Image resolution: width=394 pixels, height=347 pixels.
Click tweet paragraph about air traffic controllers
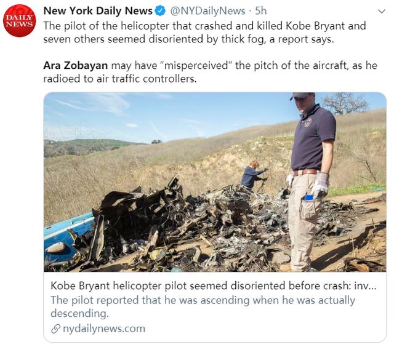click(x=211, y=72)
